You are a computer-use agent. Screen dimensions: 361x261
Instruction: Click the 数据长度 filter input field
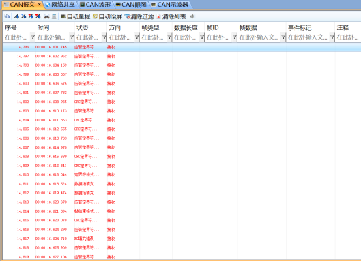[186, 37]
